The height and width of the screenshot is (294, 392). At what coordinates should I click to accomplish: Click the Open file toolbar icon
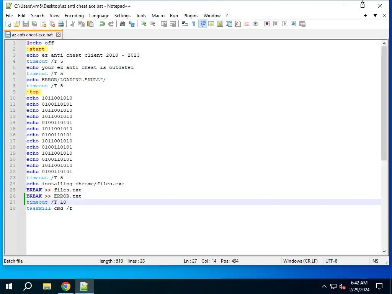[17, 24]
